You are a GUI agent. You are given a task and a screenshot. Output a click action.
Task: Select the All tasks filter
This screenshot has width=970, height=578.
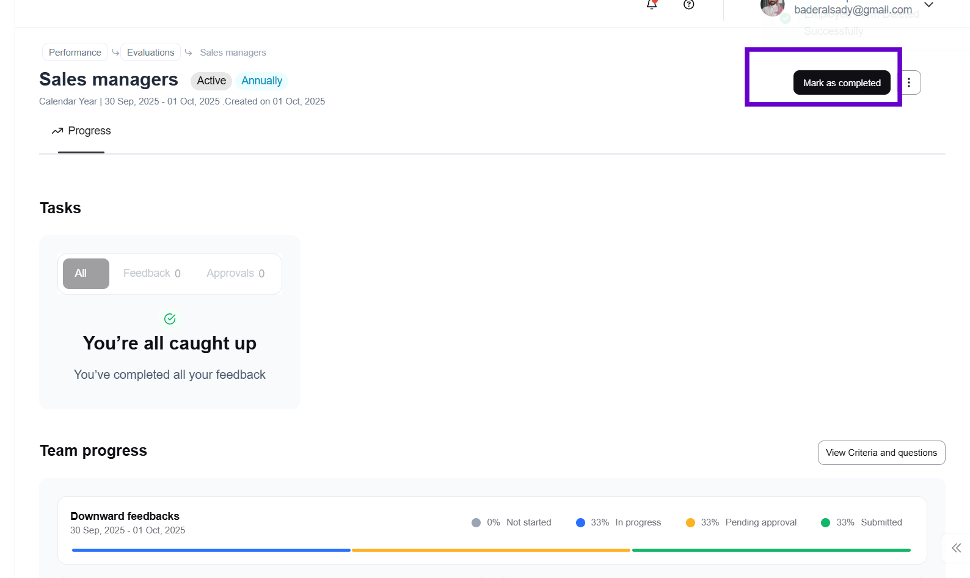(86, 273)
